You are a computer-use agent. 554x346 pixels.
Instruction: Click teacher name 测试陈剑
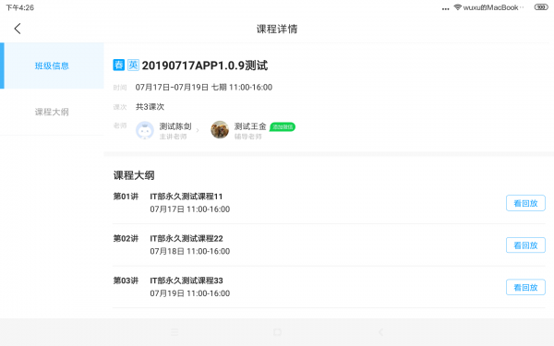point(175,126)
